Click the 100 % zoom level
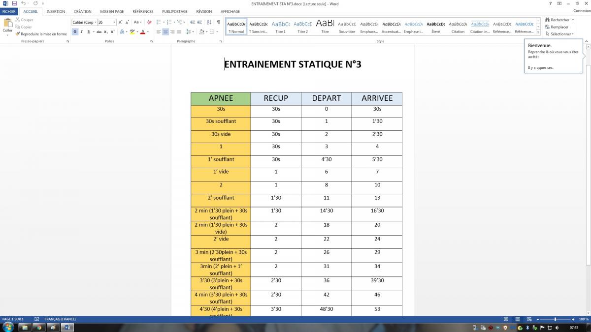 584,319
